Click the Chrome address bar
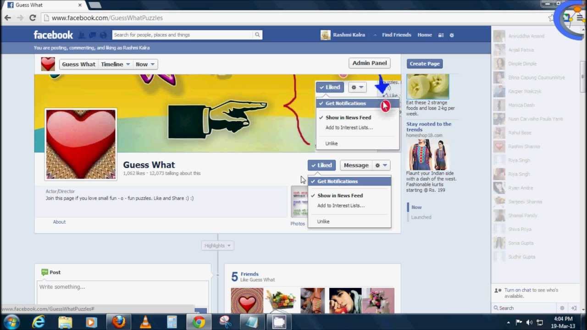Screen dimensions: 587x330 pyautogui.click(x=293, y=18)
